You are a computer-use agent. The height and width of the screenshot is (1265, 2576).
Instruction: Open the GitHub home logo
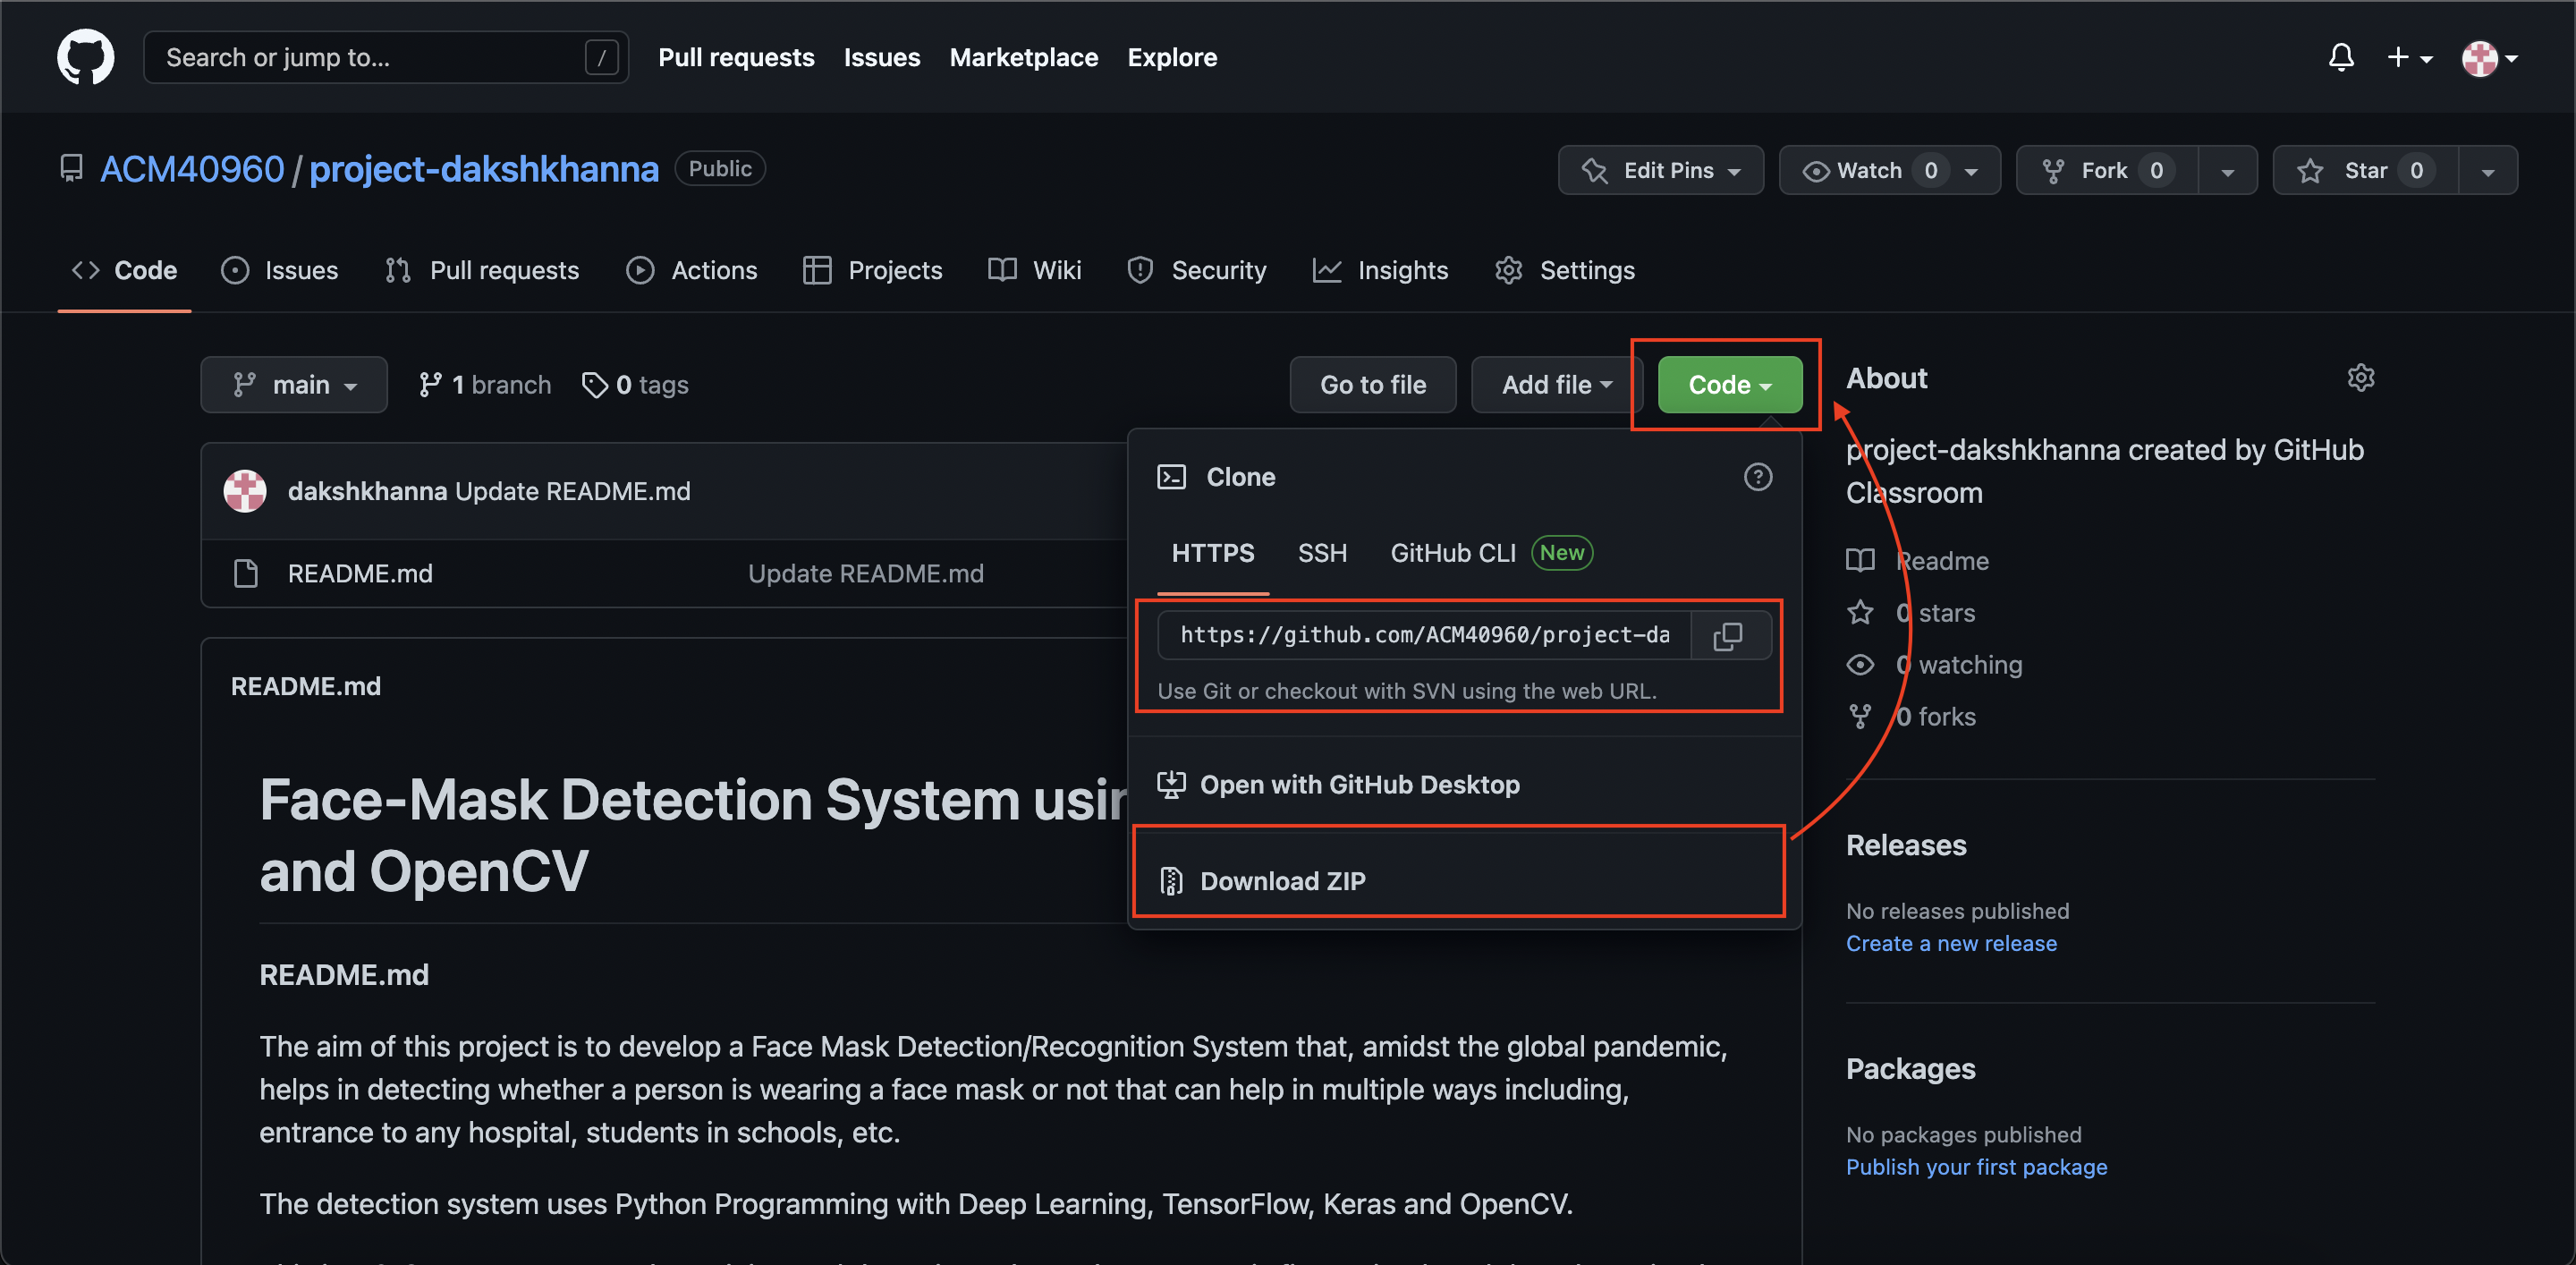click(x=85, y=57)
